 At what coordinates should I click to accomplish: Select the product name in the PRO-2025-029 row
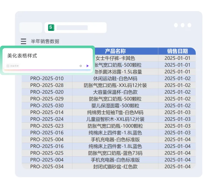(115, 99)
